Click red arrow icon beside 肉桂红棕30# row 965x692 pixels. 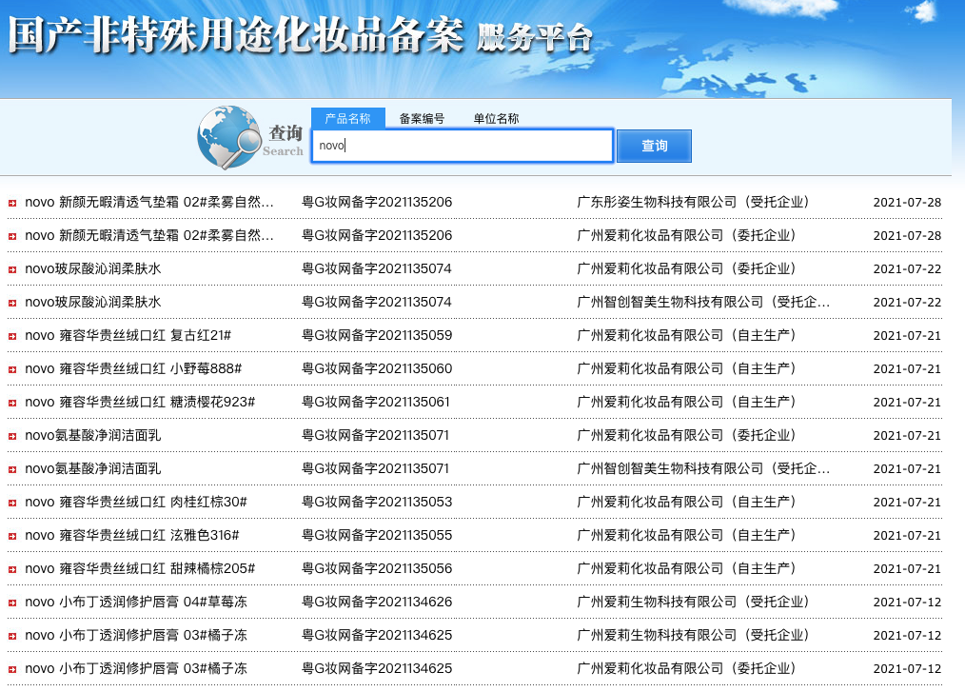(x=12, y=503)
